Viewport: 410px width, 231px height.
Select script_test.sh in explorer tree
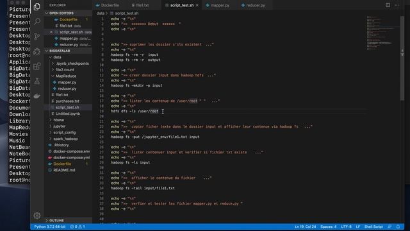69,107
